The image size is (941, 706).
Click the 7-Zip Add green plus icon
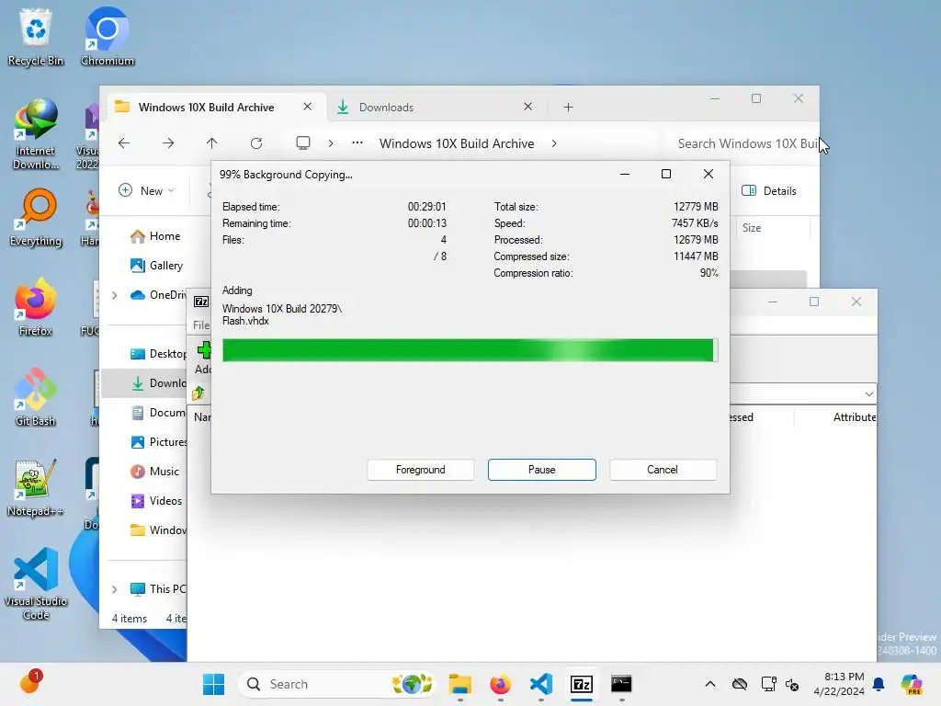click(204, 350)
